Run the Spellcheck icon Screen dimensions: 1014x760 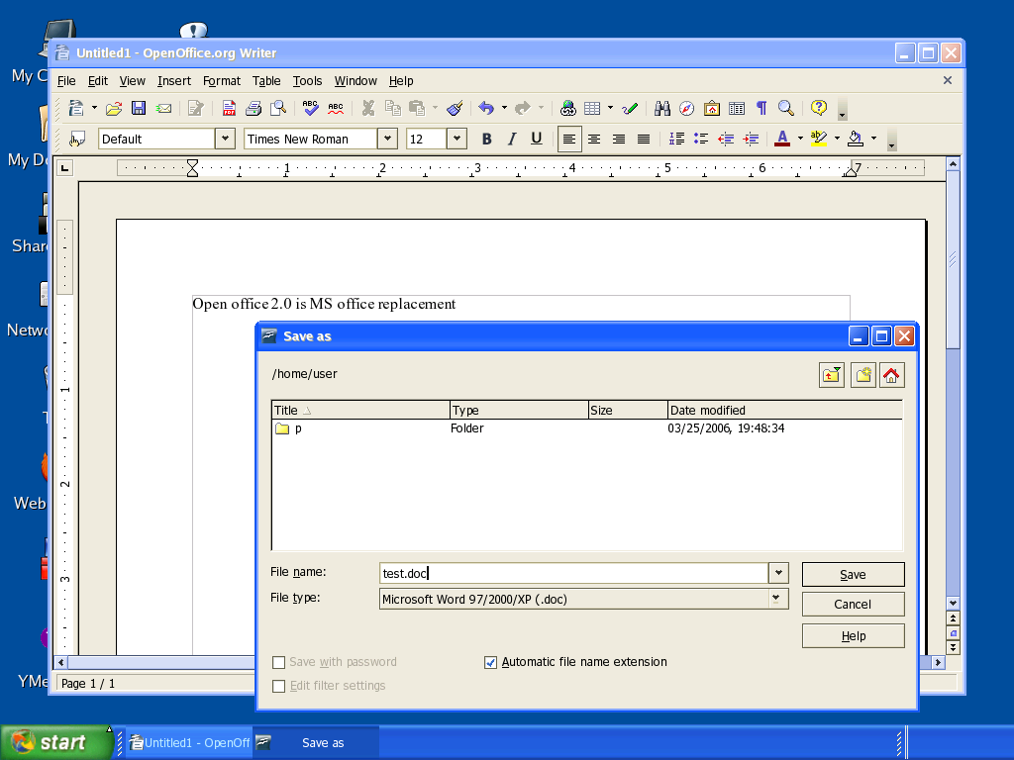310,108
